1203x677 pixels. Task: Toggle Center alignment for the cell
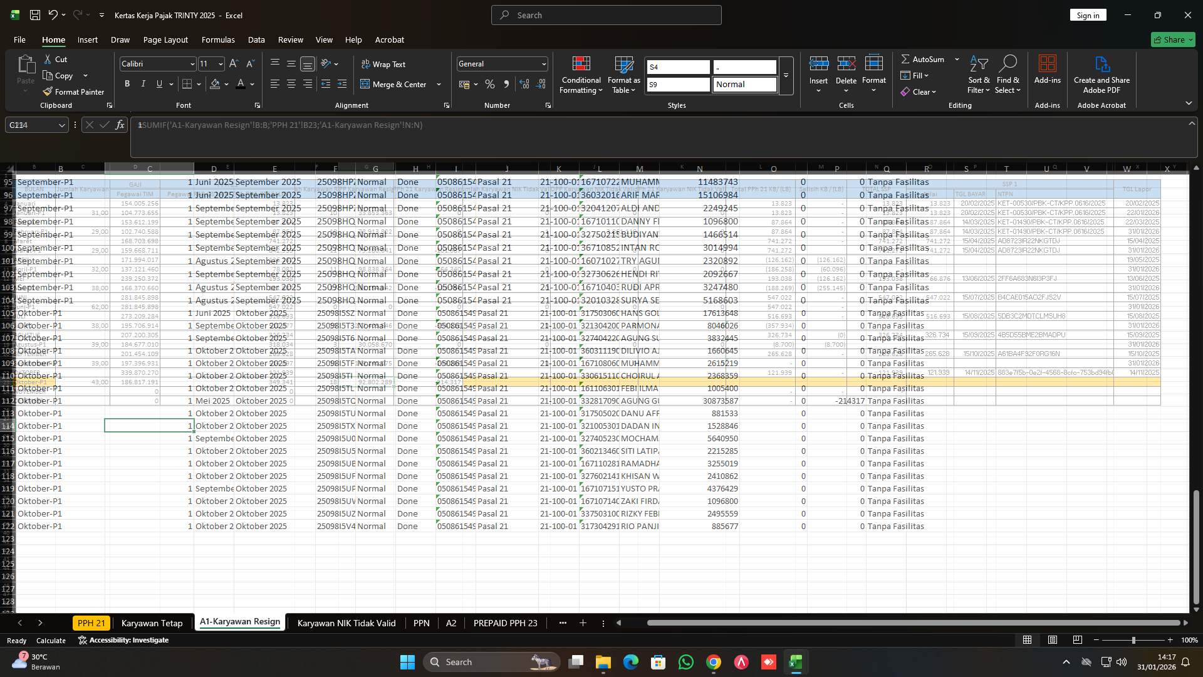pyautogui.click(x=290, y=83)
